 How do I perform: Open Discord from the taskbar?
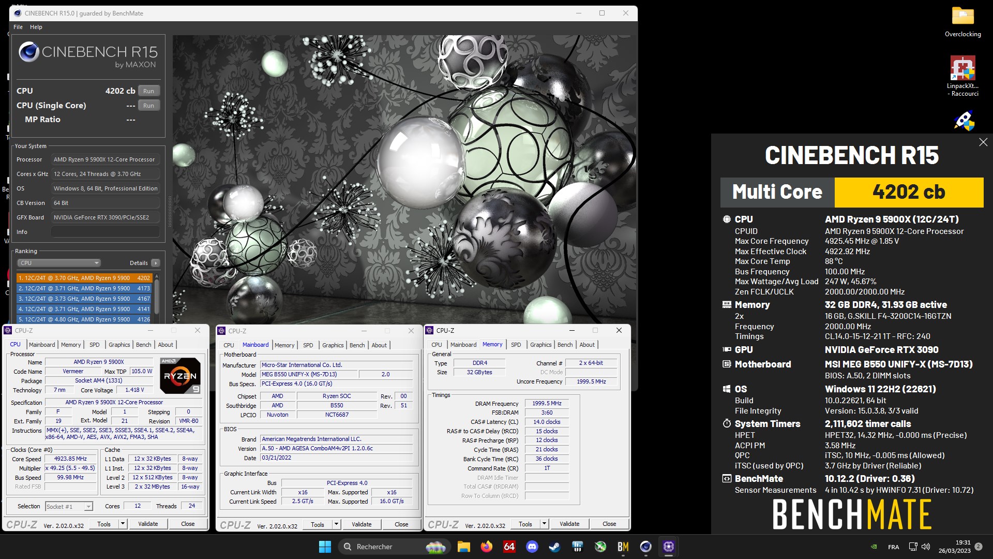click(532, 547)
